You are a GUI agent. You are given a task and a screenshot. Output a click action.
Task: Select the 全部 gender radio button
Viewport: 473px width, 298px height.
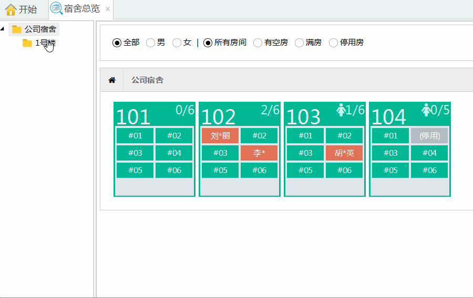pos(117,42)
